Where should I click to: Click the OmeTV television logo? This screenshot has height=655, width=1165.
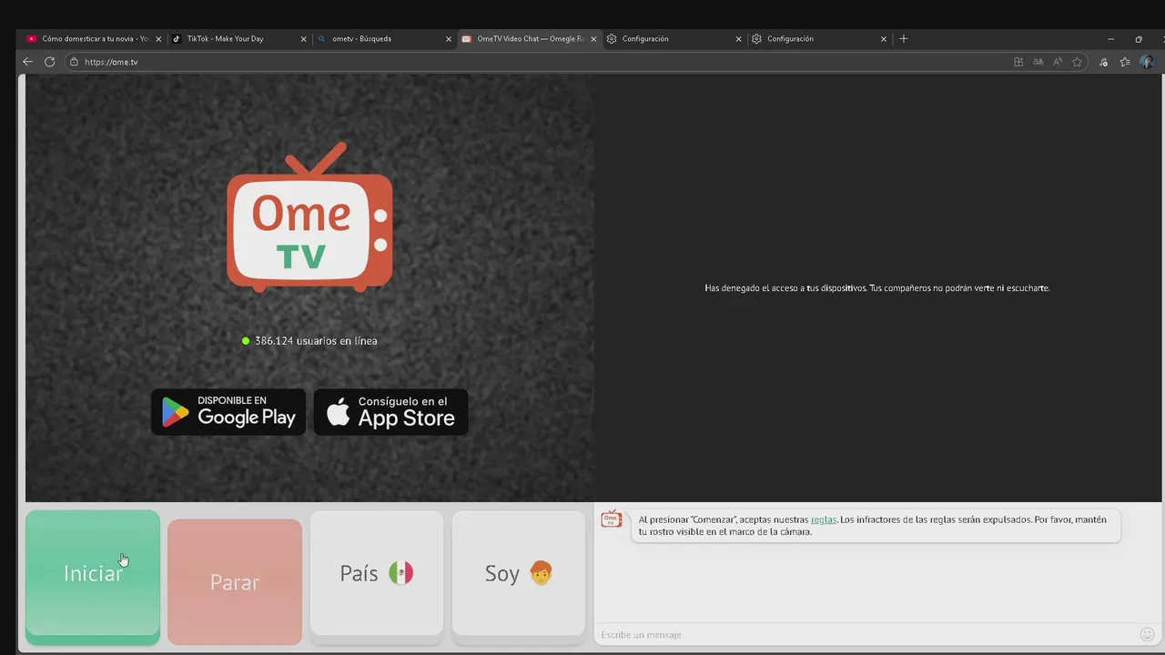pos(309,217)
